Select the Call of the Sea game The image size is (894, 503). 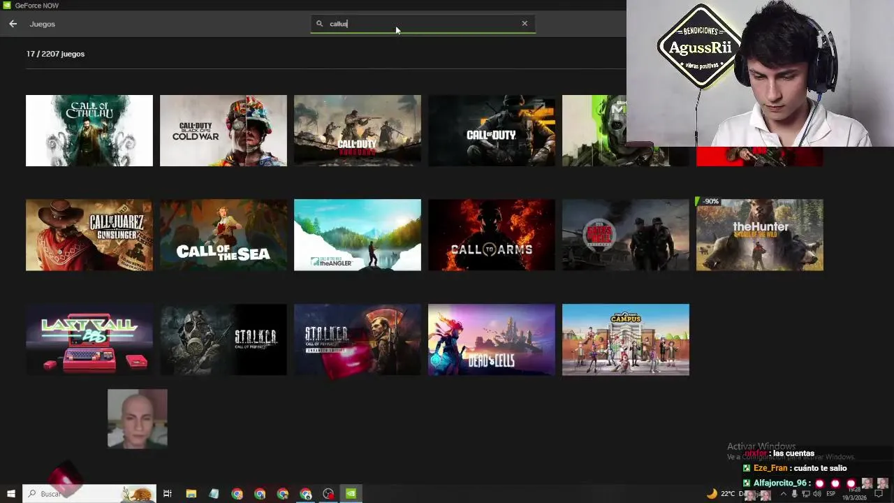pos(223,235)
